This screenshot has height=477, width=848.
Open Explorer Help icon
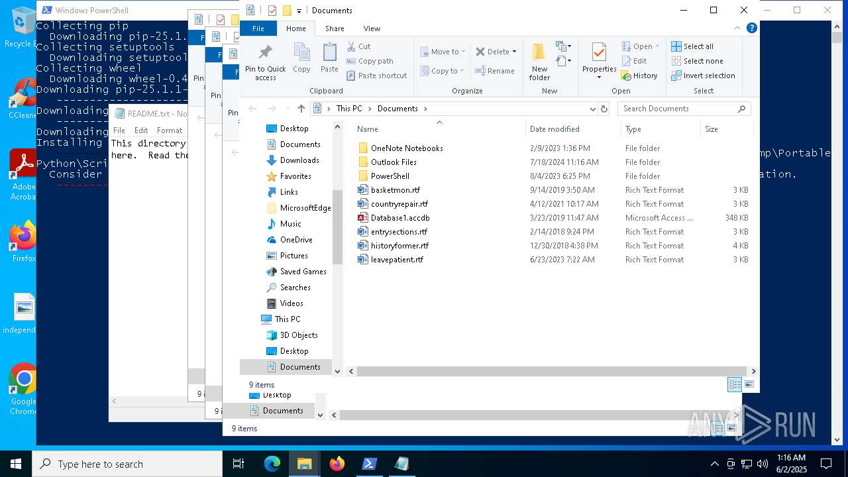click(752, 28)
